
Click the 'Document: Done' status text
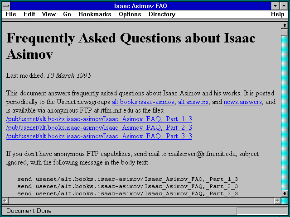pyautogui.click(x=29, y=211)
